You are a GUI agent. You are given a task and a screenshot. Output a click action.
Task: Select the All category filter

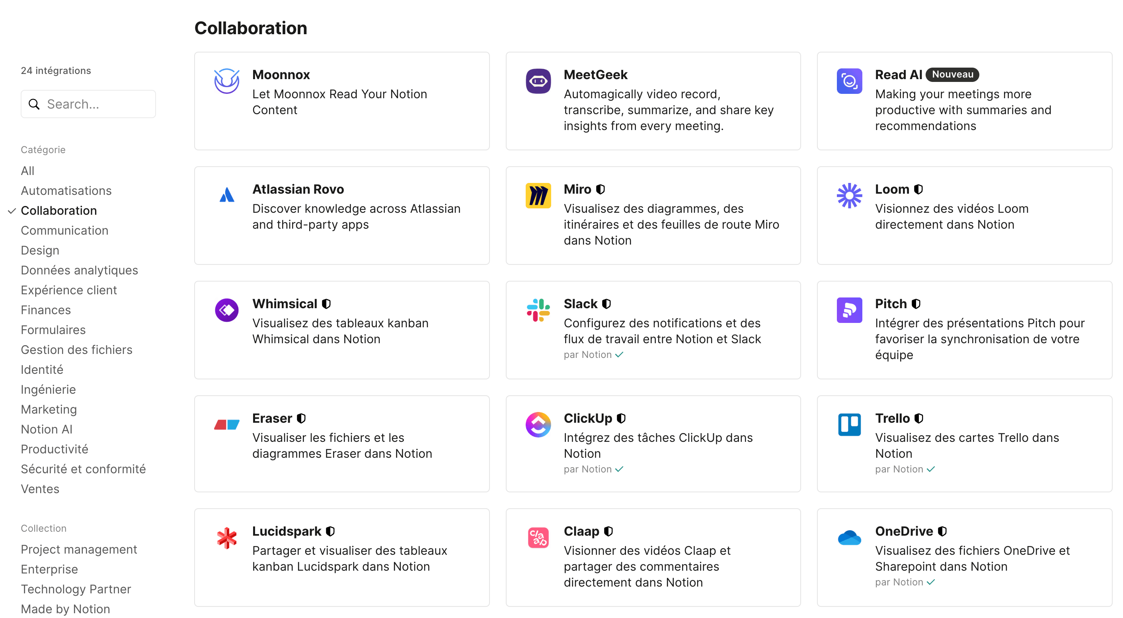[x=27, y=171]
